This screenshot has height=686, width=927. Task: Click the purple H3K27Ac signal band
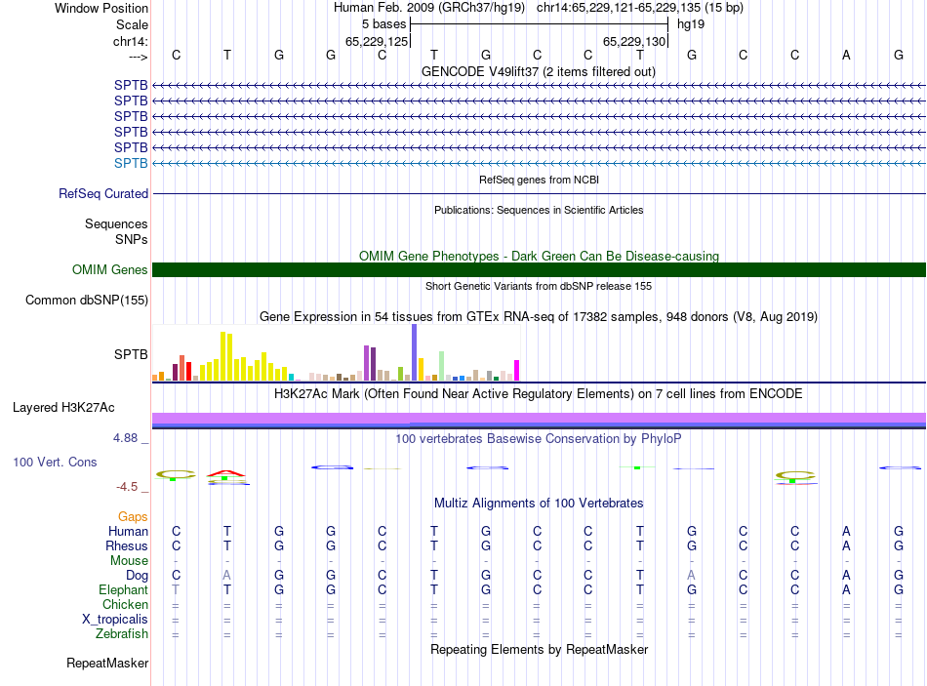539,418
